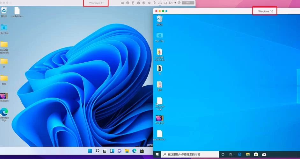Click the keyboard icon in Parallels toolbar
The height and width of the screenshot is (159, 300).
coord(122,3)
